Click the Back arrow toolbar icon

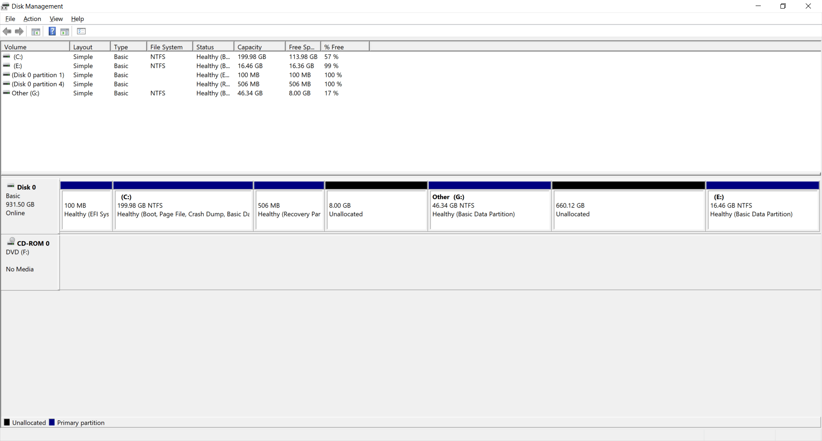click(7, 31)
